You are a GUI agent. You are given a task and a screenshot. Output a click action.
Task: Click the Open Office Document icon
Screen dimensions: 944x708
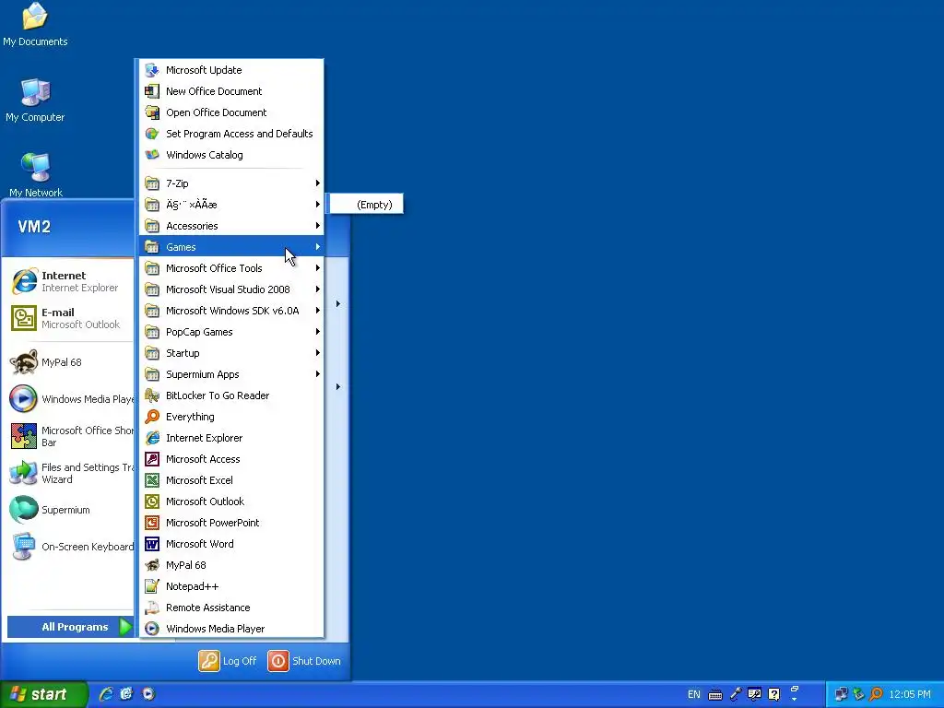(152, 112)
